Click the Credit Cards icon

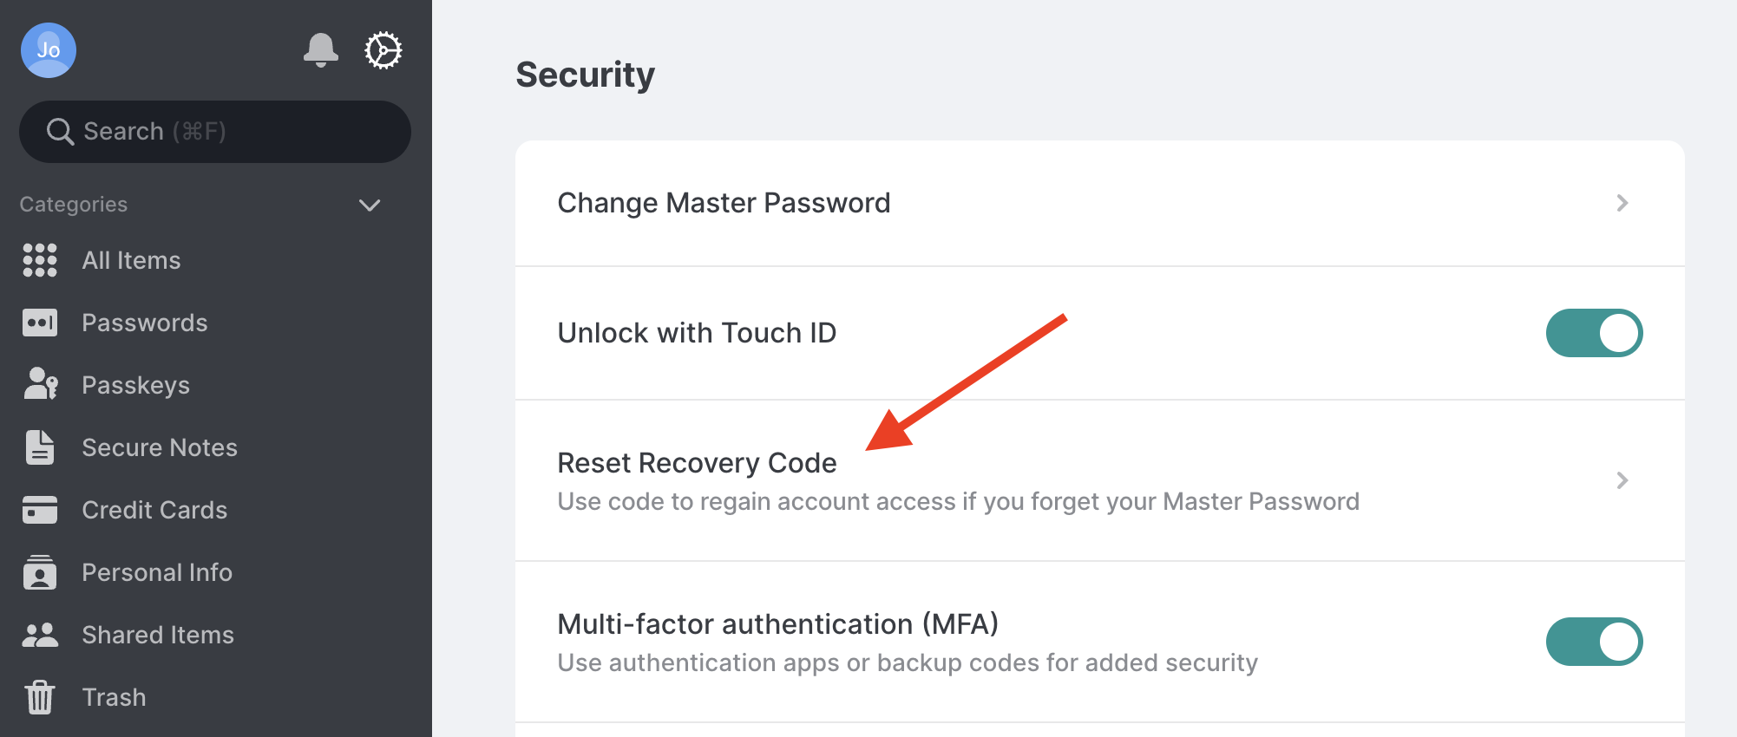[x=40, y=510]
